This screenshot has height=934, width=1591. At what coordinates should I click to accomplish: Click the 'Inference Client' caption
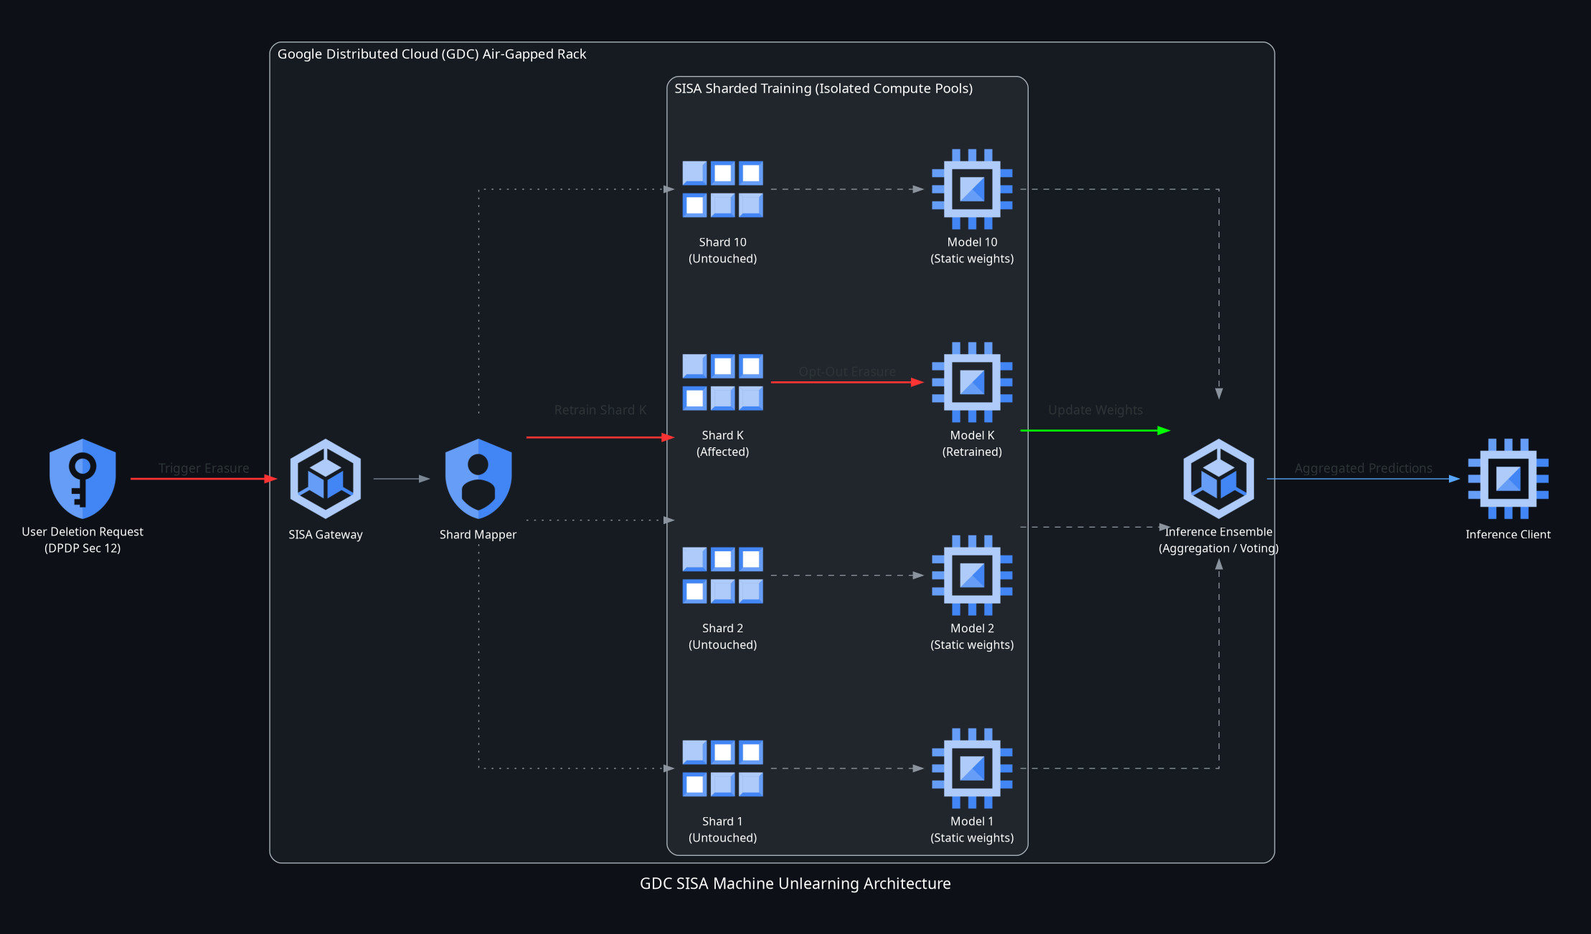[x=1509, y=534]
